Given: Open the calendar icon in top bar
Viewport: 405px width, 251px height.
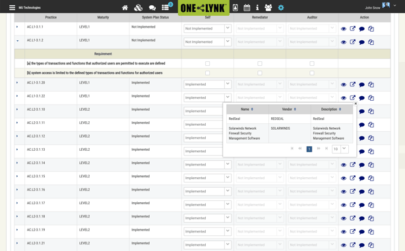Looking at the screenshot, I should (247, 8).
